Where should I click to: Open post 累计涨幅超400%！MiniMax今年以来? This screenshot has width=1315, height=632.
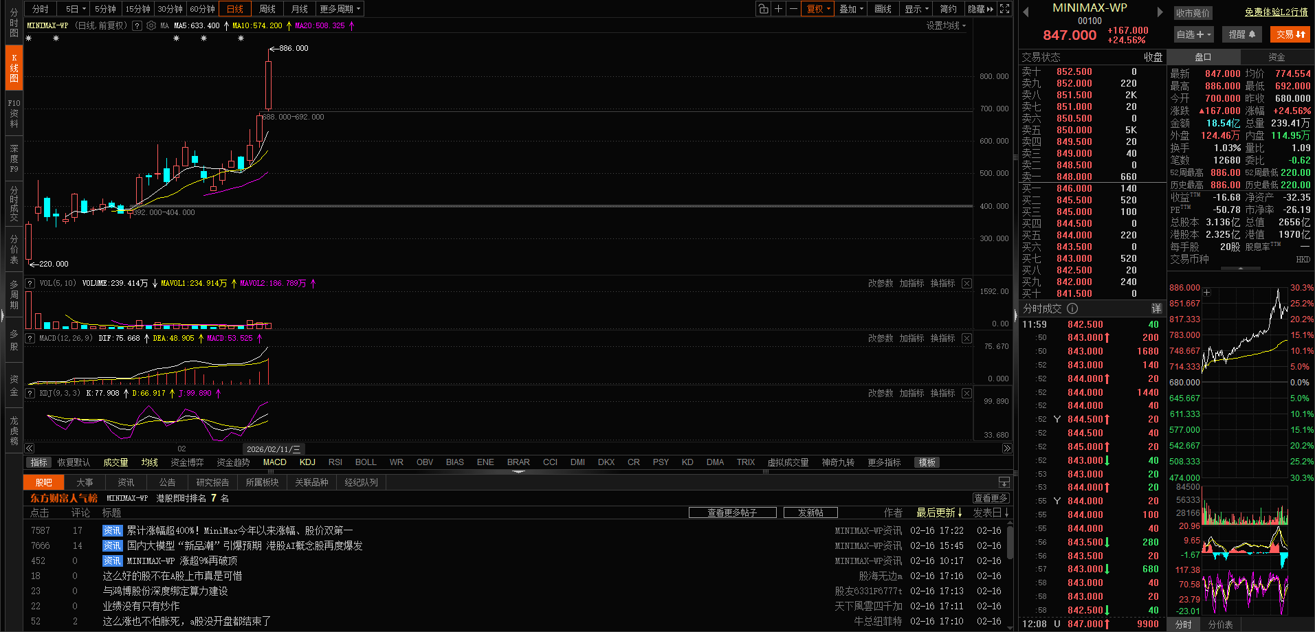click(x=240, y=530)
